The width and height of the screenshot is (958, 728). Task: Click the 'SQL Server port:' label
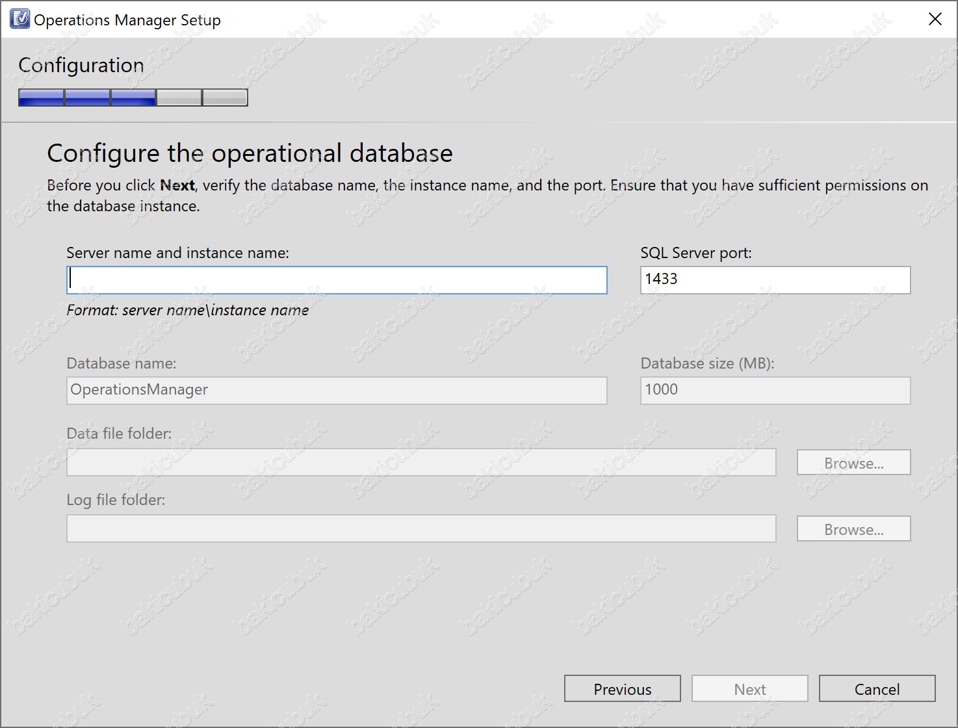pyautogui.click(x=696, y=253)
